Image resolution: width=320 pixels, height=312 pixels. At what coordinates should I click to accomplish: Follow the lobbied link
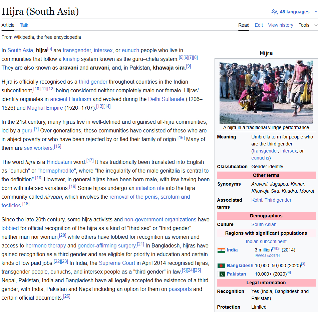click(x=10, y=228)
